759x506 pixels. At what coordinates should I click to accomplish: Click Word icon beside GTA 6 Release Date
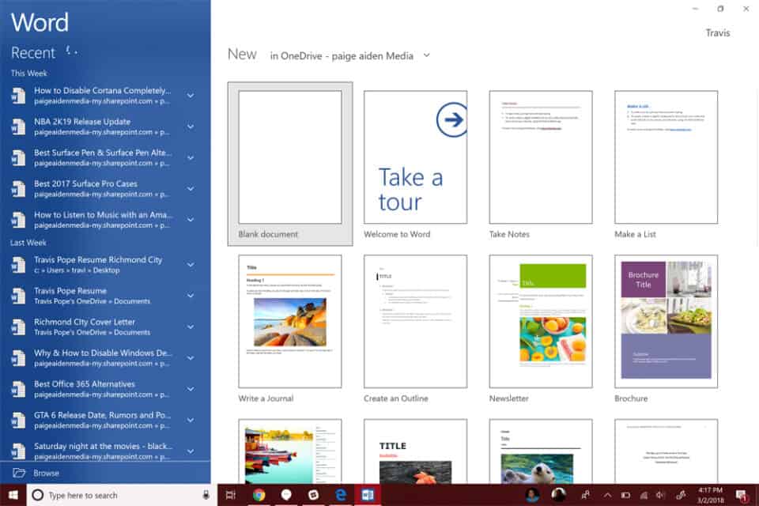[x=18, y=420]
